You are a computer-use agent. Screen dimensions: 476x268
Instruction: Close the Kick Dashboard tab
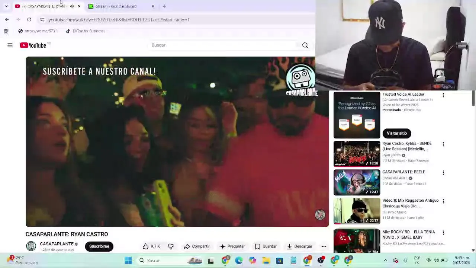(153, 6)
